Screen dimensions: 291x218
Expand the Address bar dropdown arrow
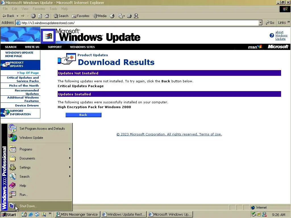[x=260, y=23]
